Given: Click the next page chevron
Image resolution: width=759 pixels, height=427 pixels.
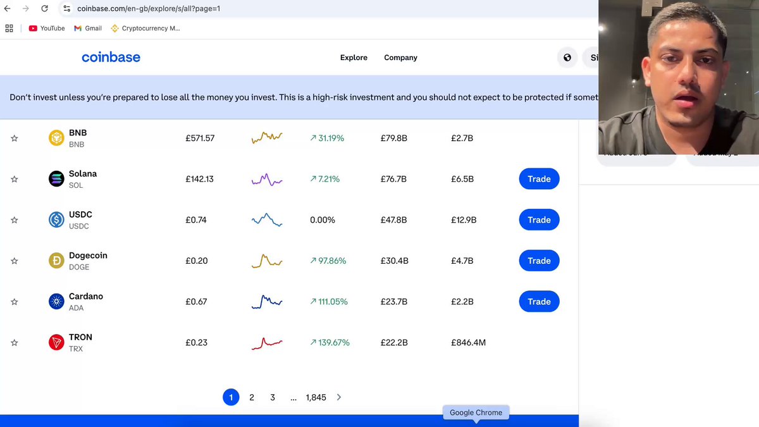Looking at the screenshot, I should click(339, 397).
